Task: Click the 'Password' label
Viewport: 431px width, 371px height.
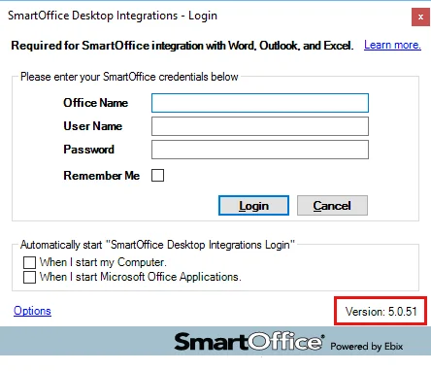Action: (x=89, y=150)
